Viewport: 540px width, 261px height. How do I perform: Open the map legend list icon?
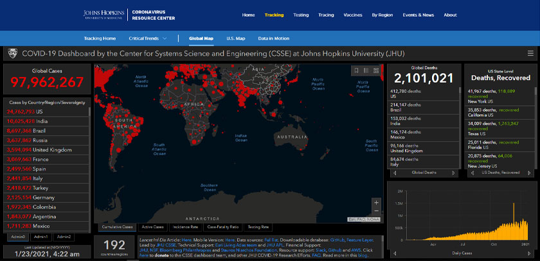366,70
